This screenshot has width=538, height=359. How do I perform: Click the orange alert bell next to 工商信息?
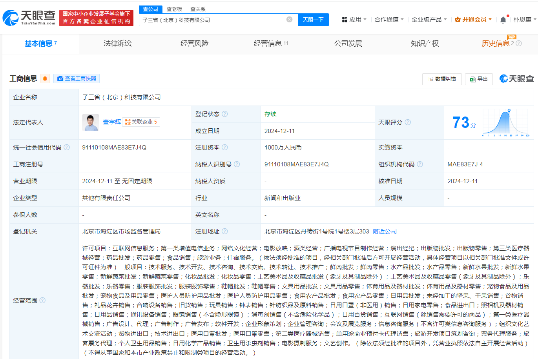(45, 78)
